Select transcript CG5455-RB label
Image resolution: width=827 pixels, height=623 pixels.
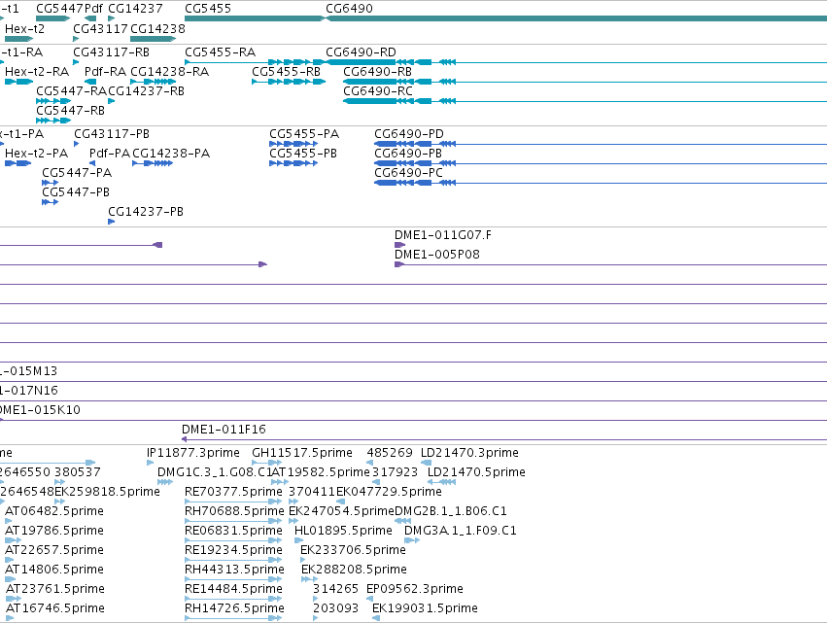pyautogui.click(x=286, y=71)
